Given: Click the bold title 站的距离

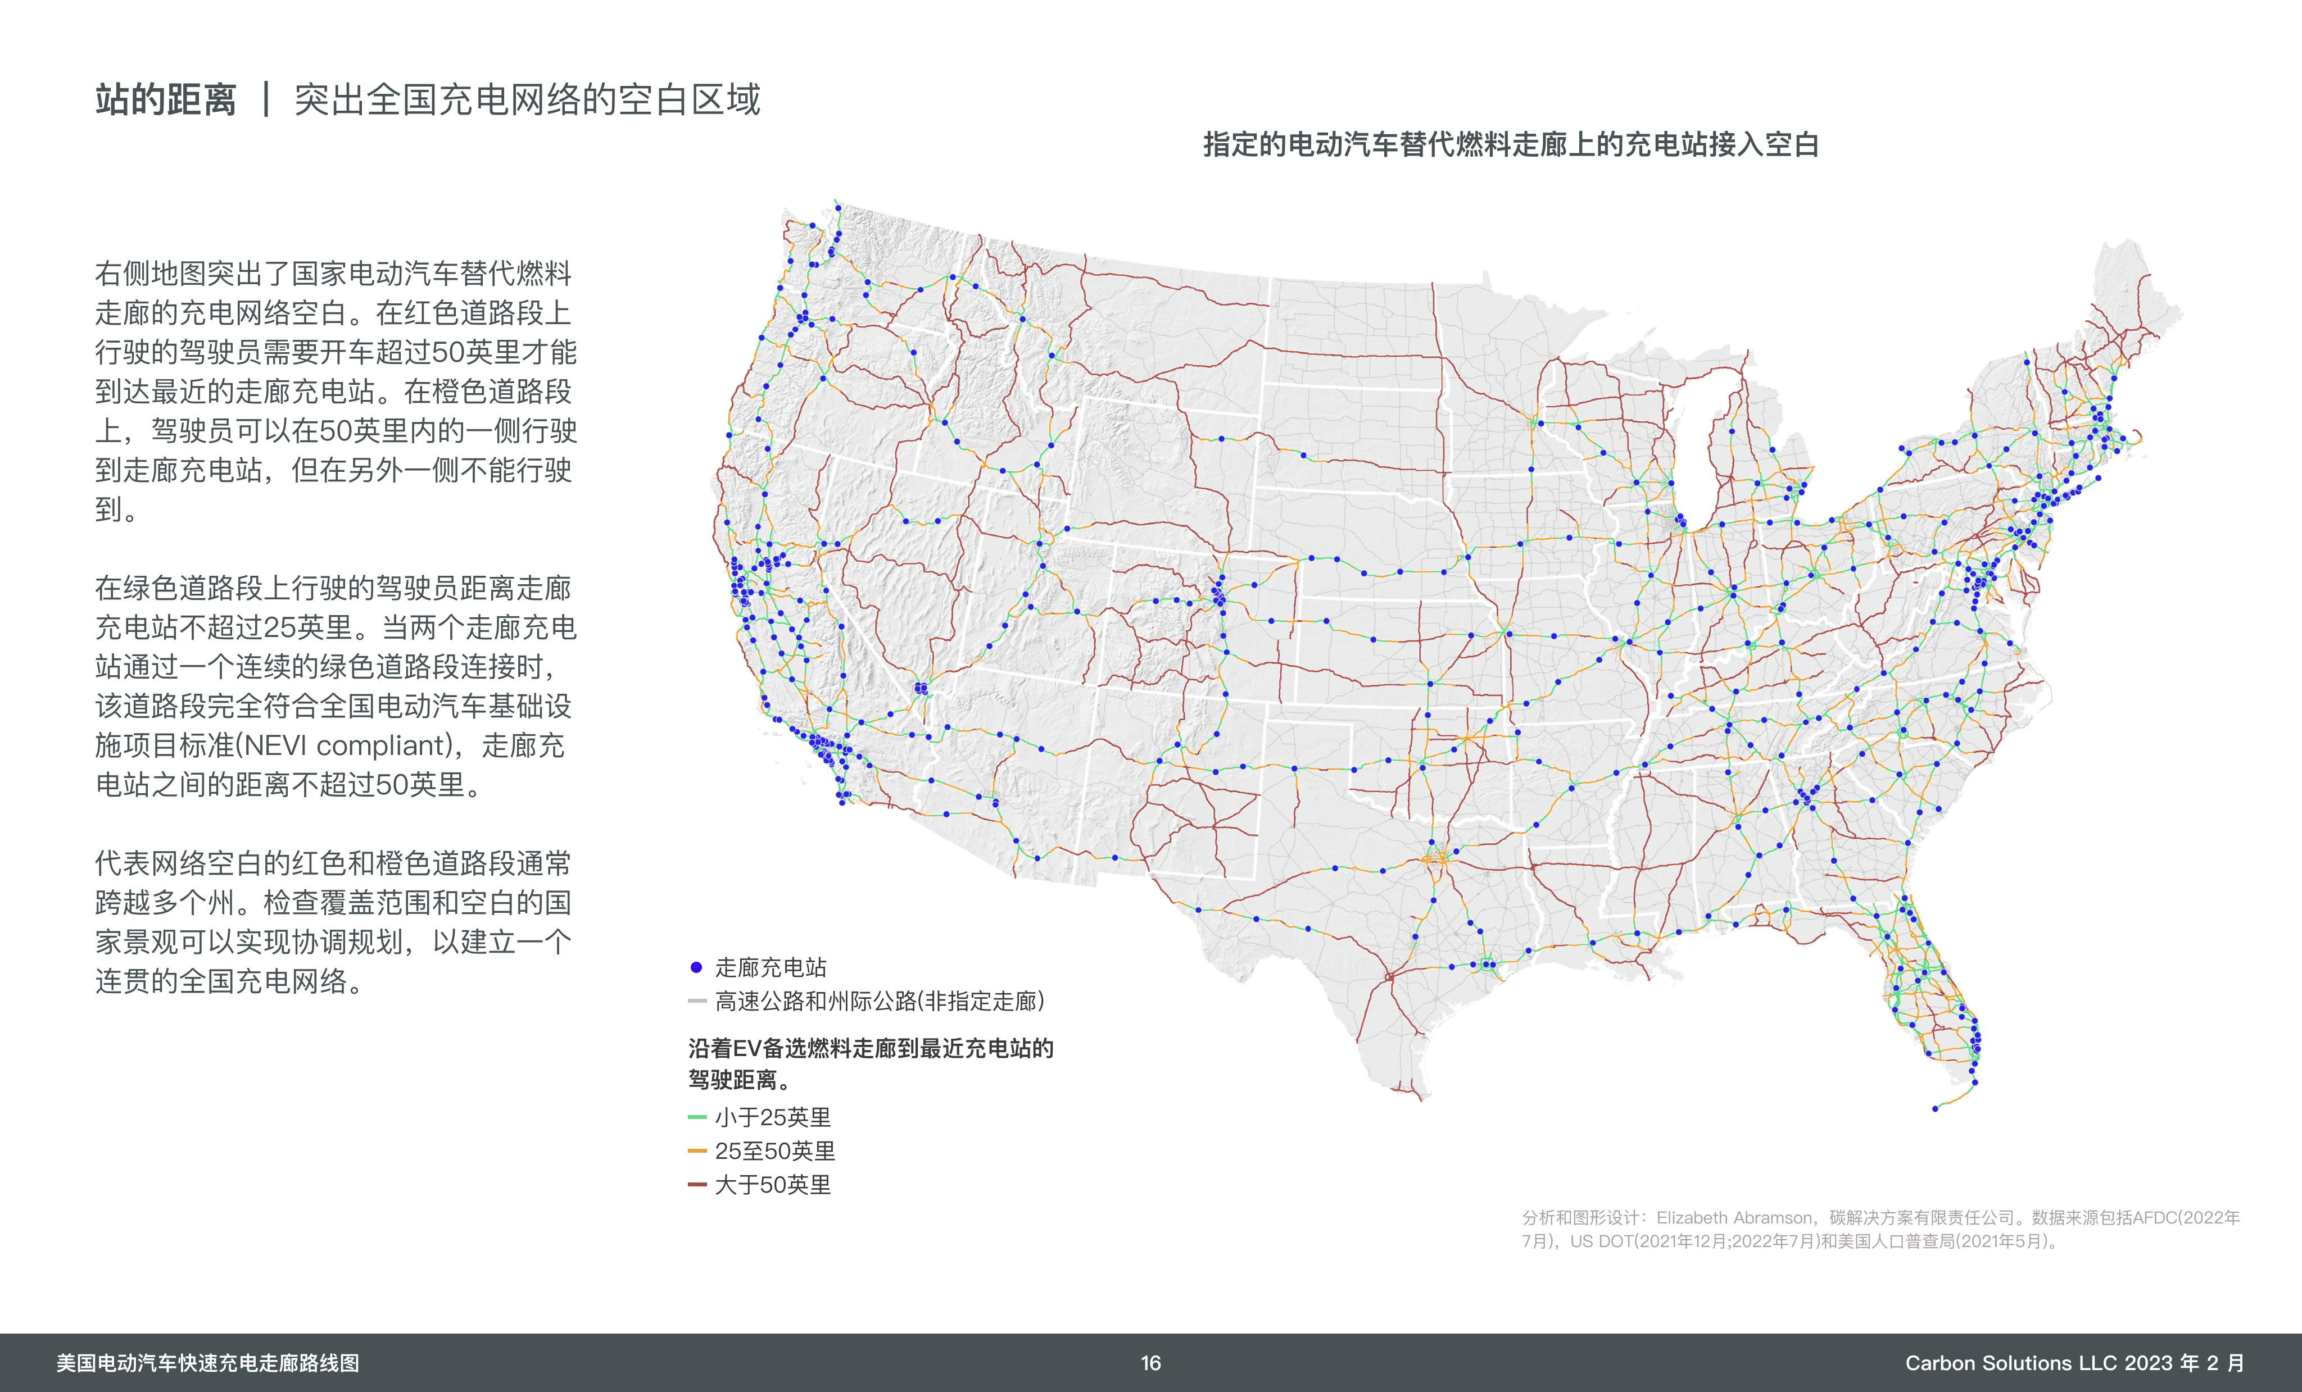Looking at the screenshot, I should pos(166,100).
